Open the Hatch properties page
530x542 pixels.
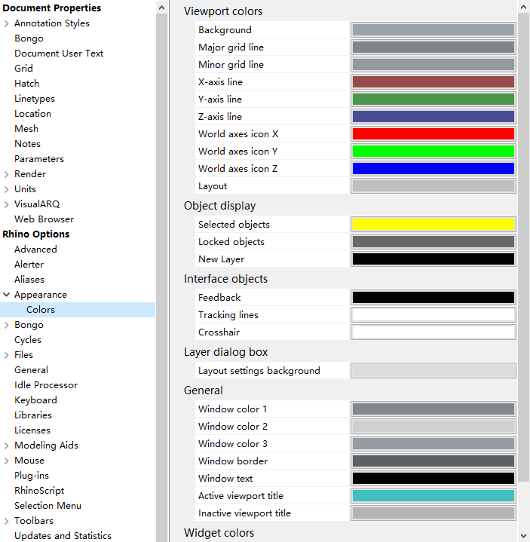pyautogui.click(x=26, y=84)
